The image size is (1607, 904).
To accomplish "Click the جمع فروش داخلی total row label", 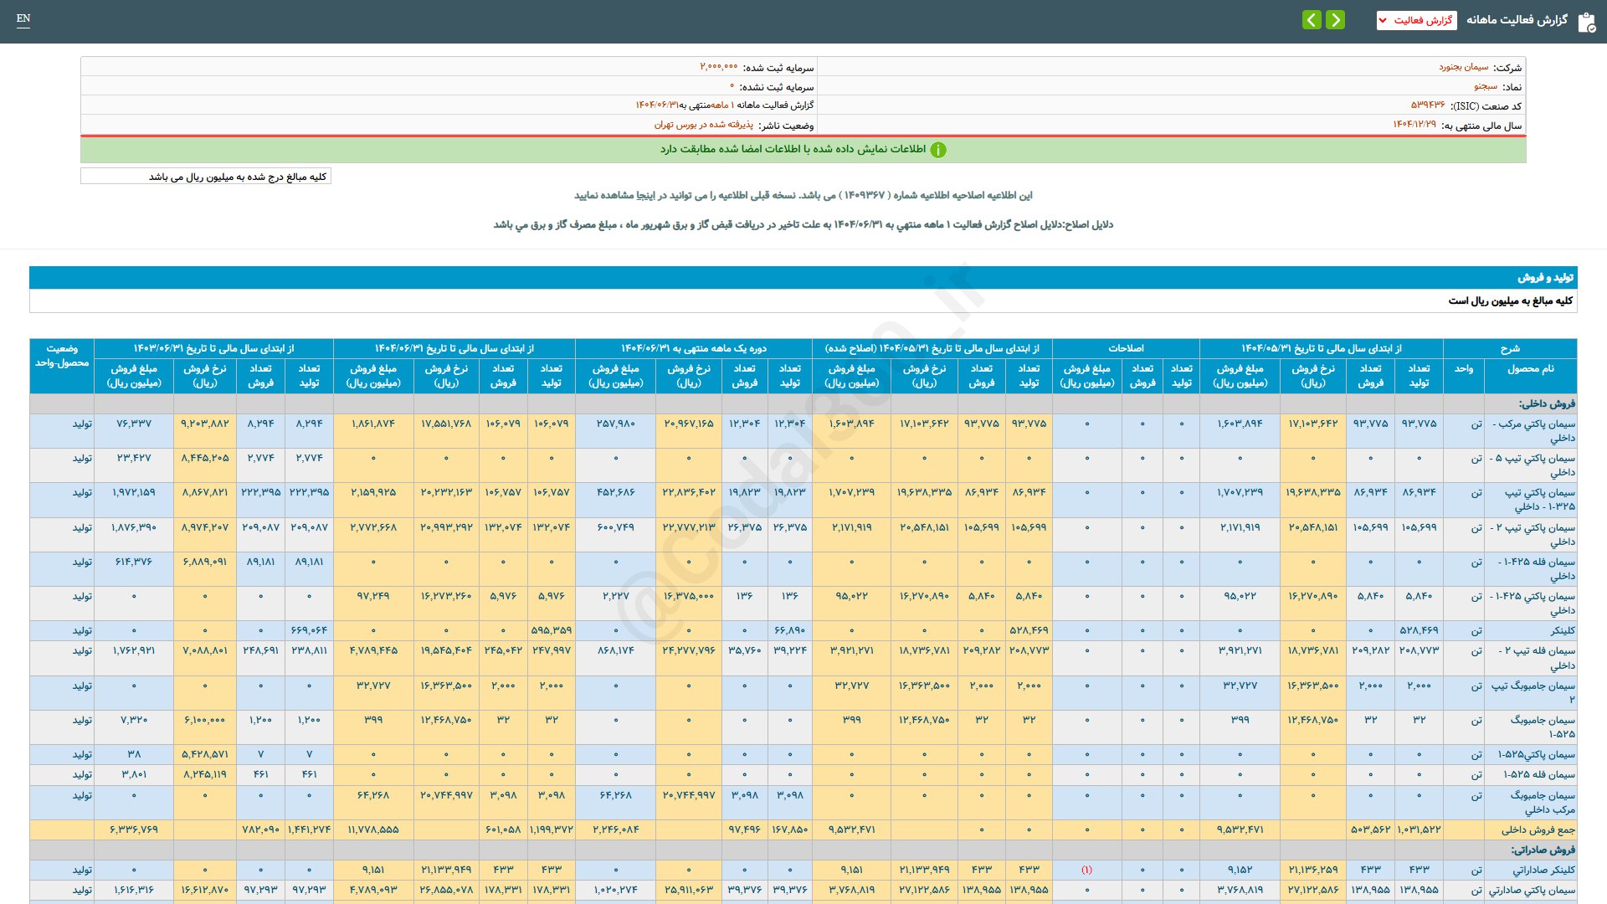I will click(1538, 830).
